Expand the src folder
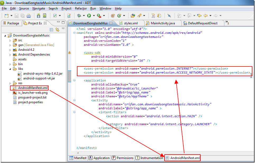 [10, 40]
